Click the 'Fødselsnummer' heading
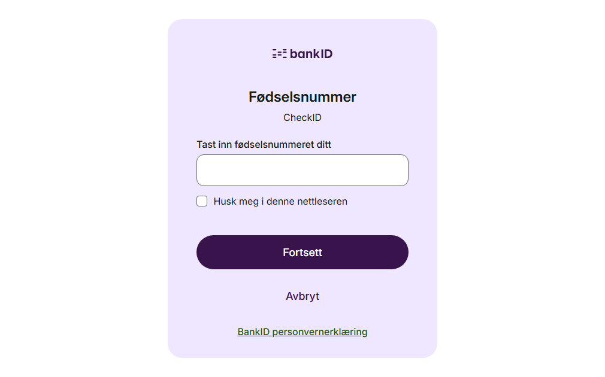Image resolution: width=605 pixels, height=377 pixels. tap(302, 97)
